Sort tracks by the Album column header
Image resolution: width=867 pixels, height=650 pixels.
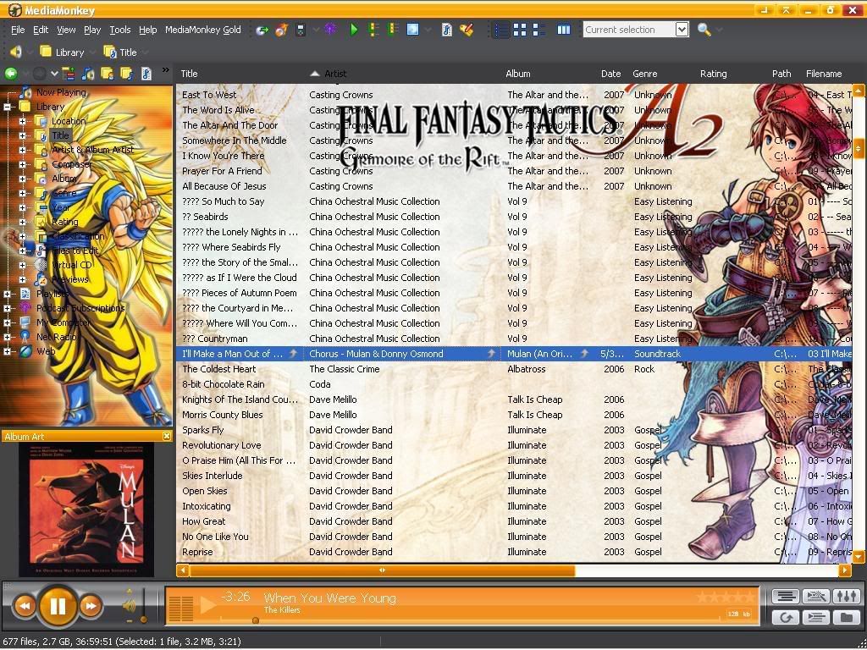[x=518, y=74]
